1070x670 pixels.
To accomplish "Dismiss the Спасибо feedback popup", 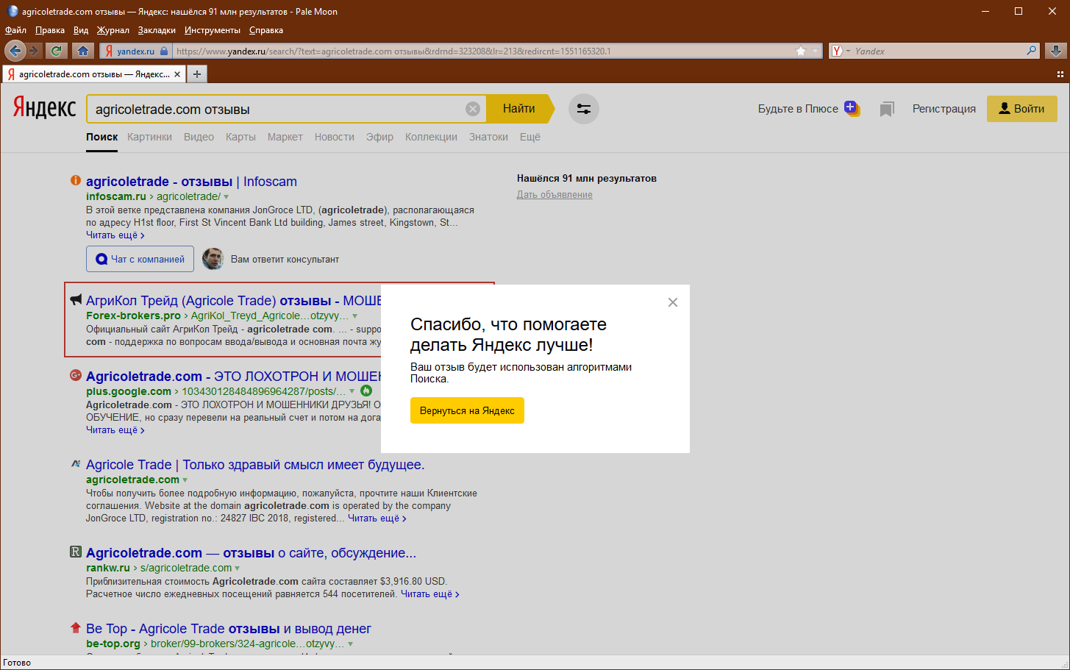I will point(673,302).
